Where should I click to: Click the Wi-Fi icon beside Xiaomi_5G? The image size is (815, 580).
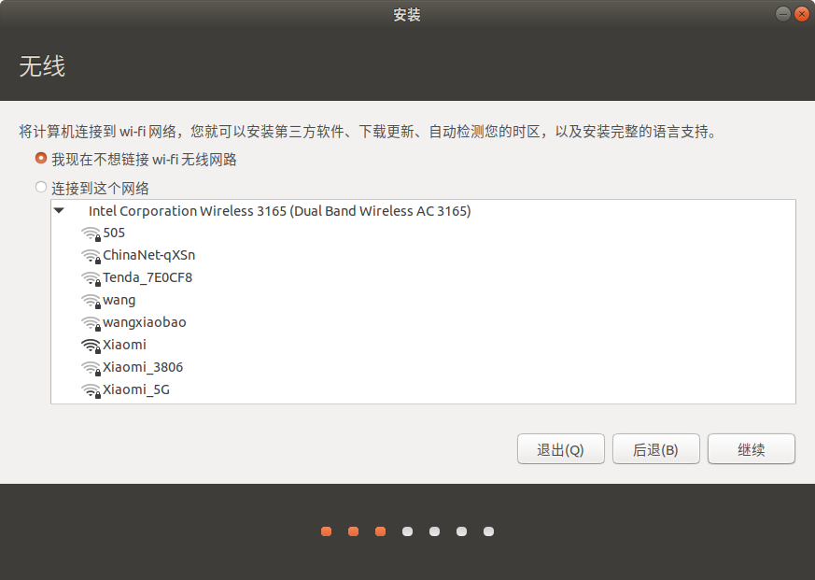pos(91,390)
